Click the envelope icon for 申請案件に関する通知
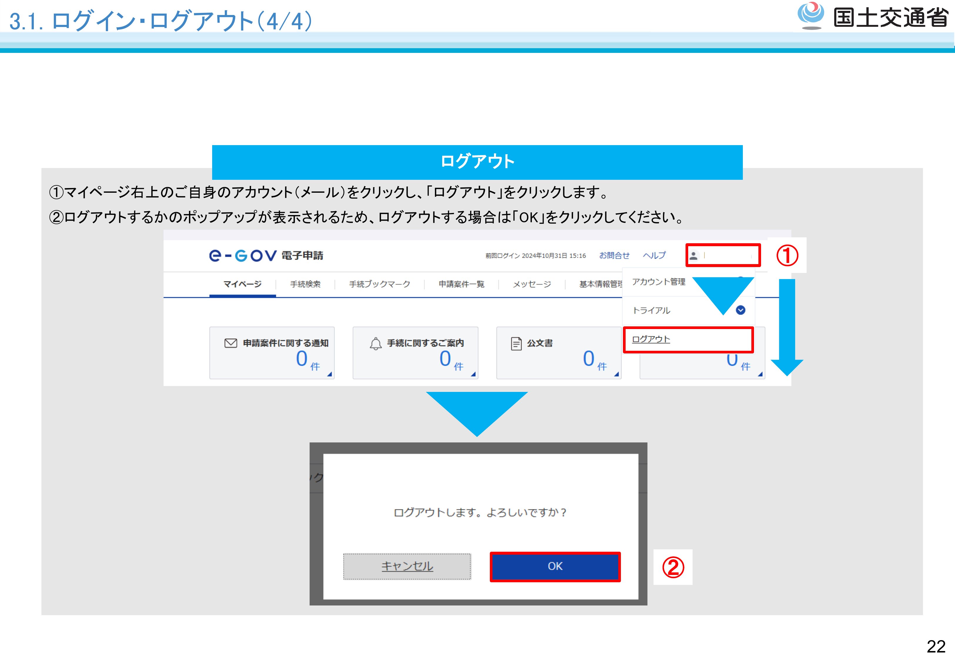 (231, 343)
